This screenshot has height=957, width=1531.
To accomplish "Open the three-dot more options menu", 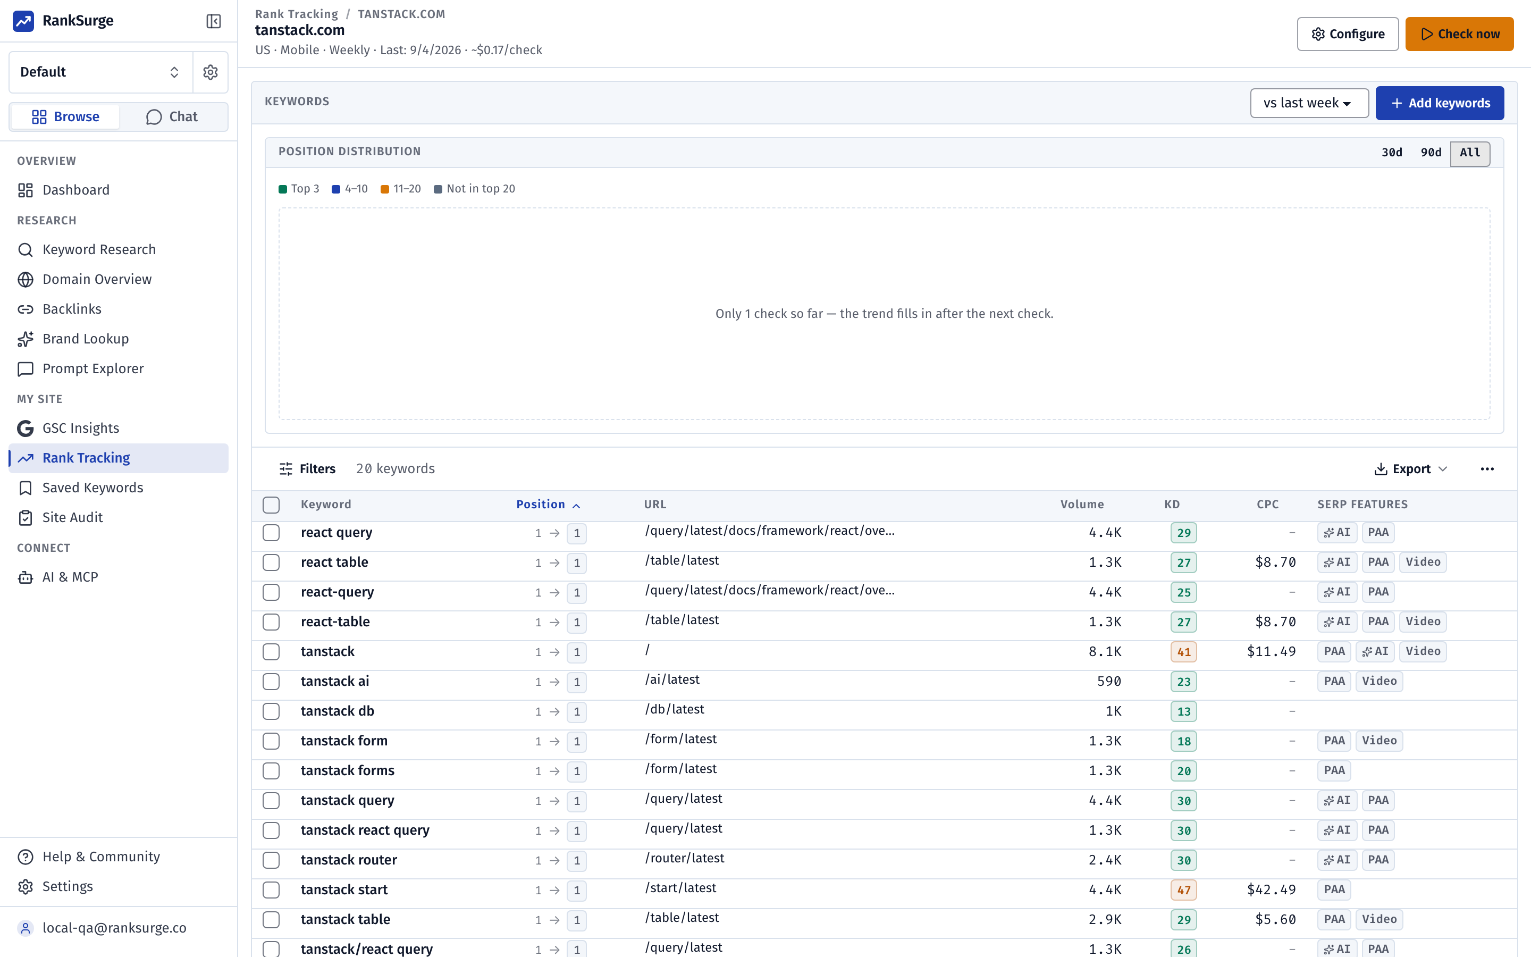I will point(1487,469).
